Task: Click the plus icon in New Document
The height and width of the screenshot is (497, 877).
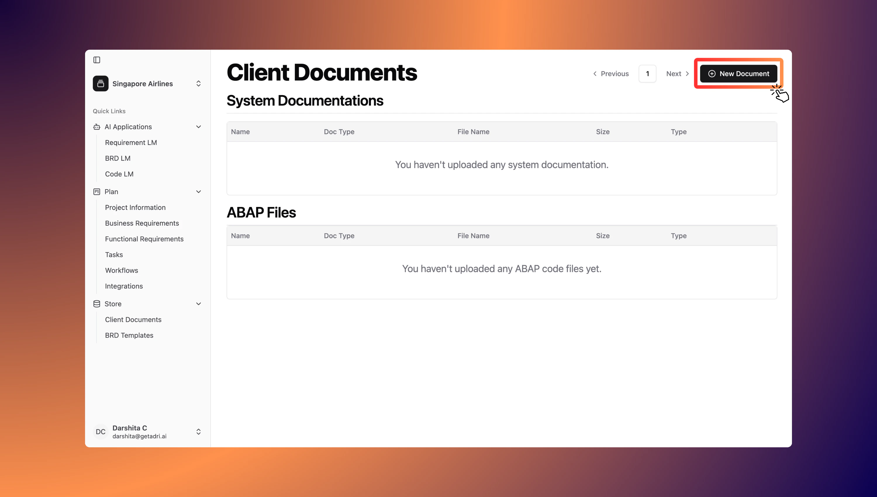Action: [x=712, y=74]
